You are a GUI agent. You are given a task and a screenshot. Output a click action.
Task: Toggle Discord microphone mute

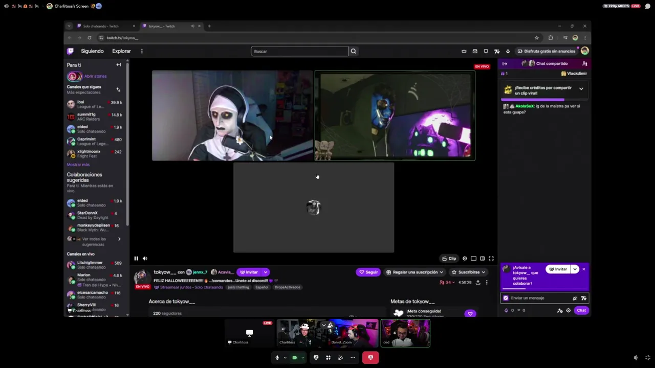pos(277,358)
